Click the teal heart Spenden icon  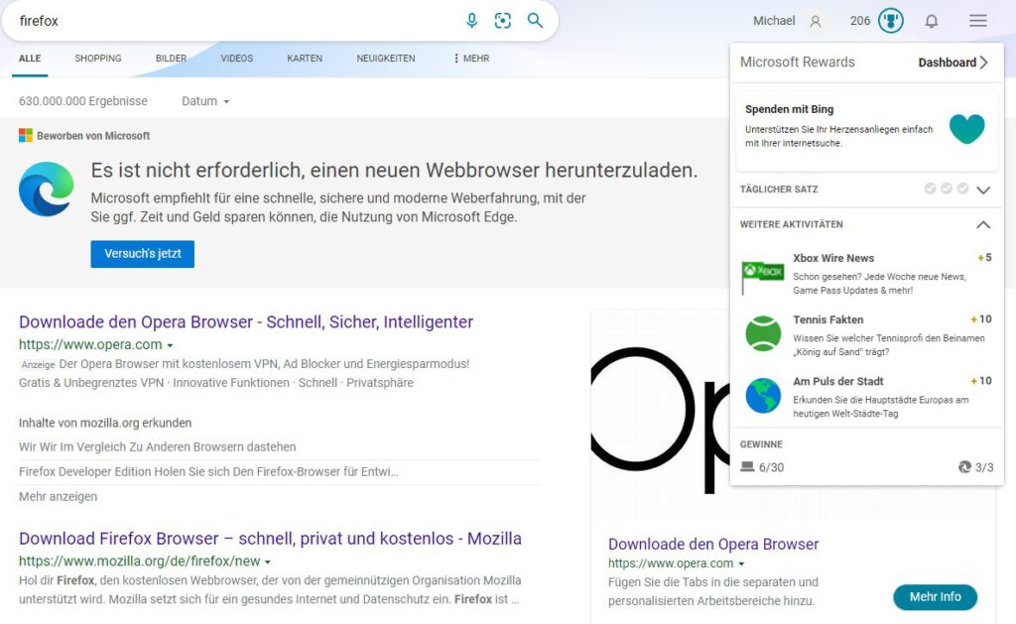pyautogui.click(x=966, y=128)
